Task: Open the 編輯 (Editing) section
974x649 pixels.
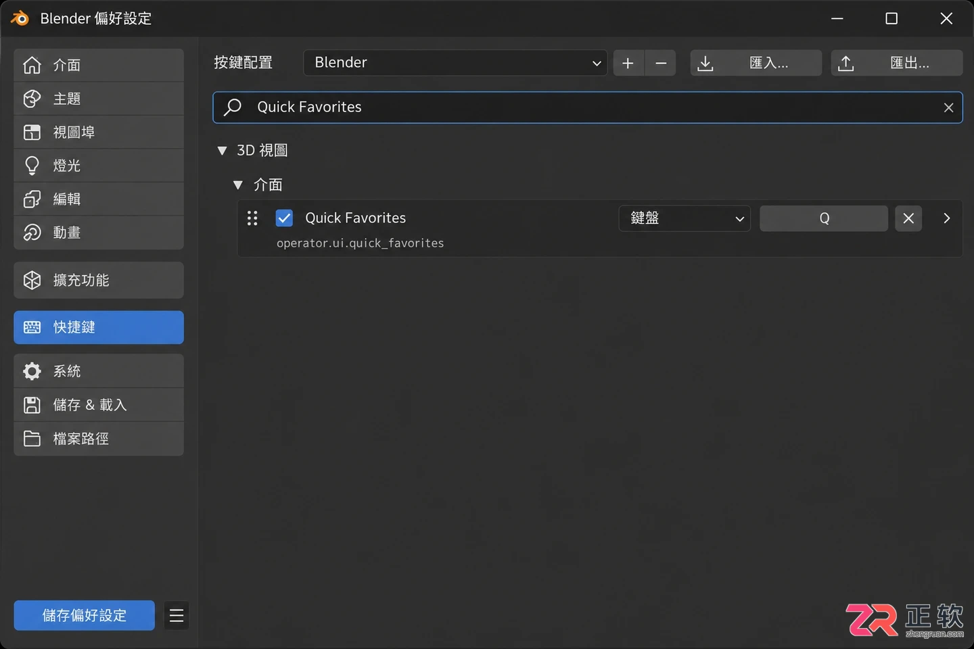Action: pos(99,199)
